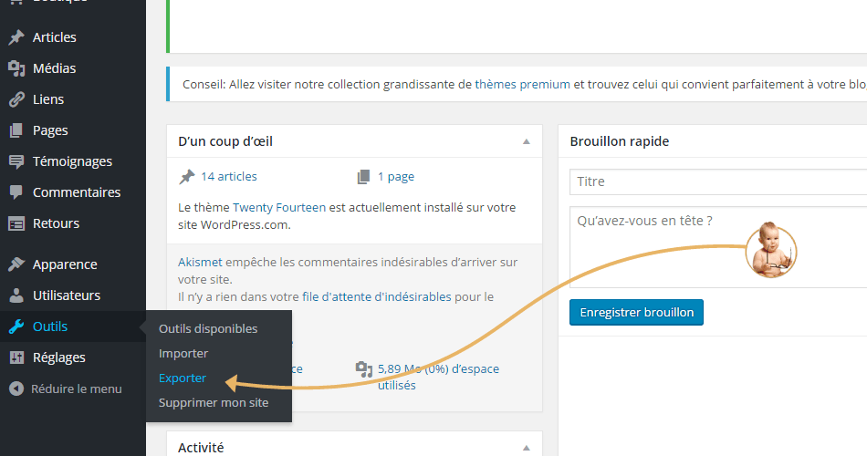Viewport: 867px width, 456px height.
Task: Click the Commentaires speech bubble icon
Action: point(16,192)
